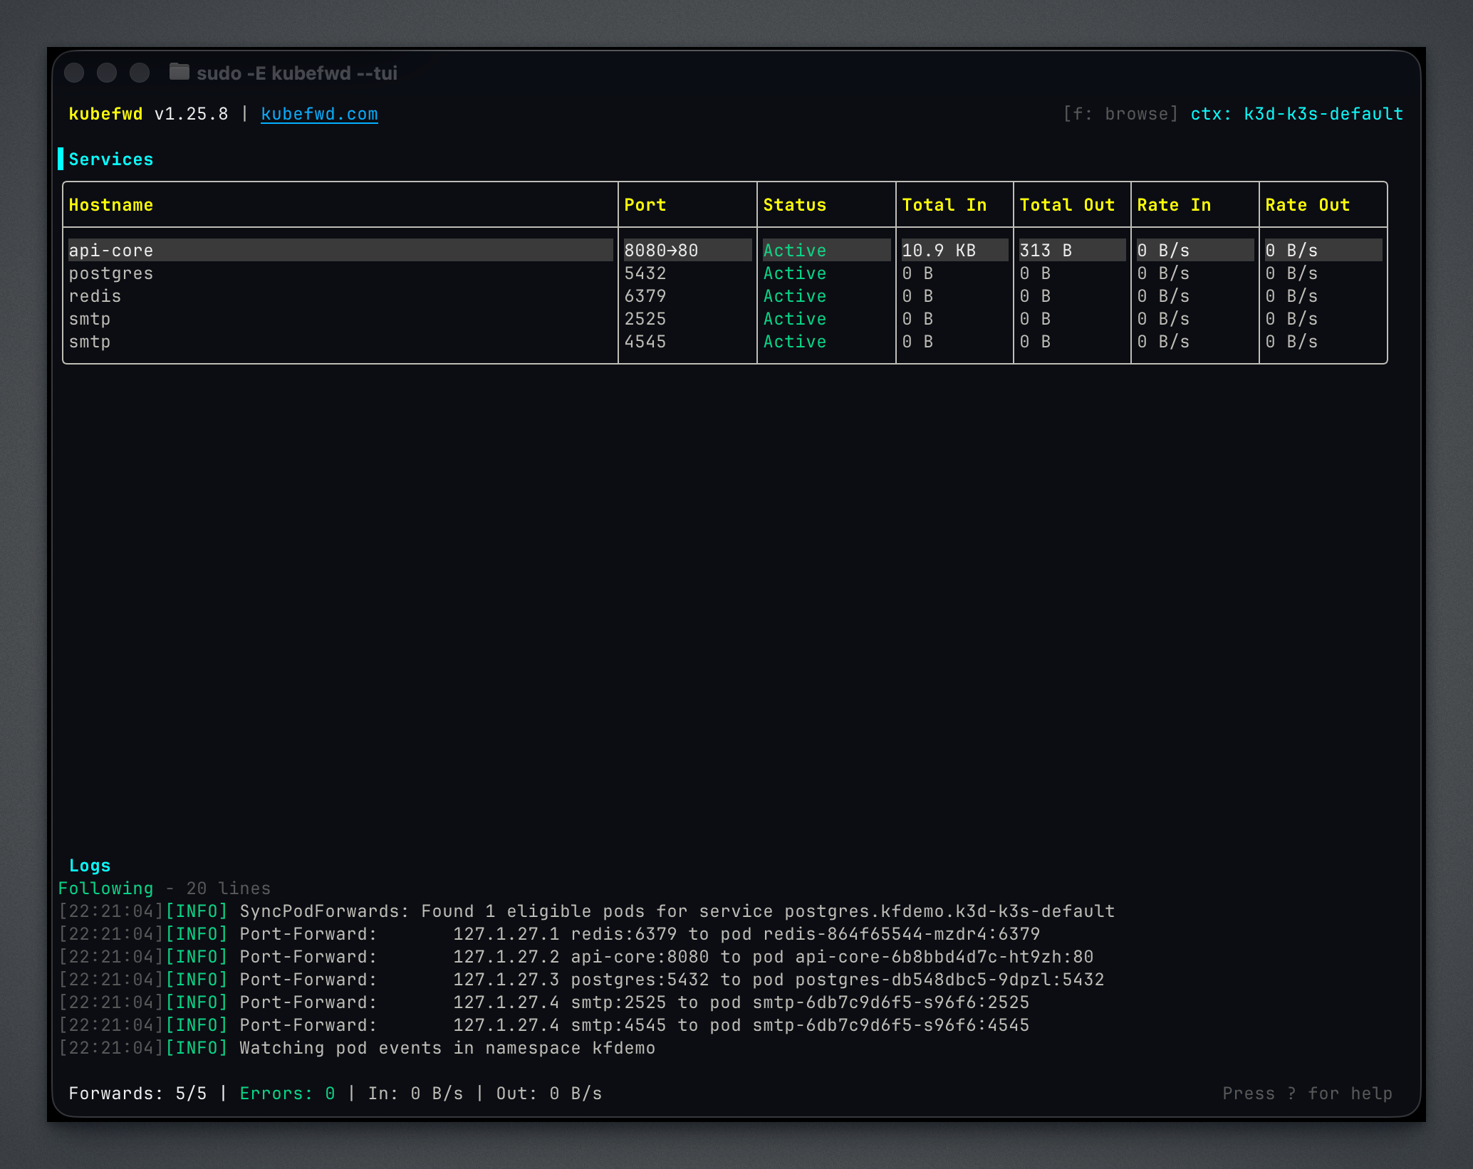
Task: Click the Status column header
Action: 794,205
